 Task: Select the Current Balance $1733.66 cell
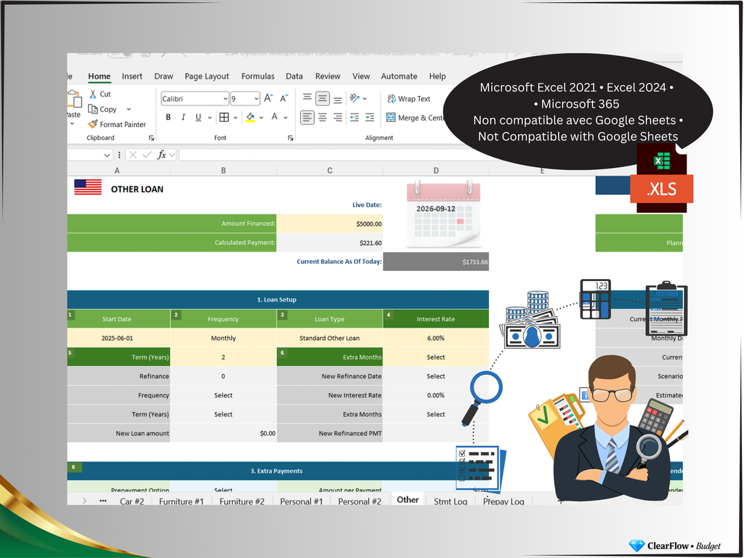(x=436, y=262)
